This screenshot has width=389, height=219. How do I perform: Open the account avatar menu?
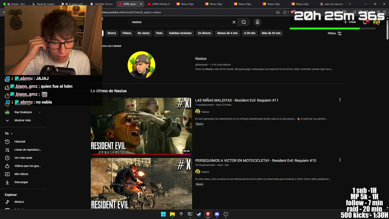(x=377, y=22)
